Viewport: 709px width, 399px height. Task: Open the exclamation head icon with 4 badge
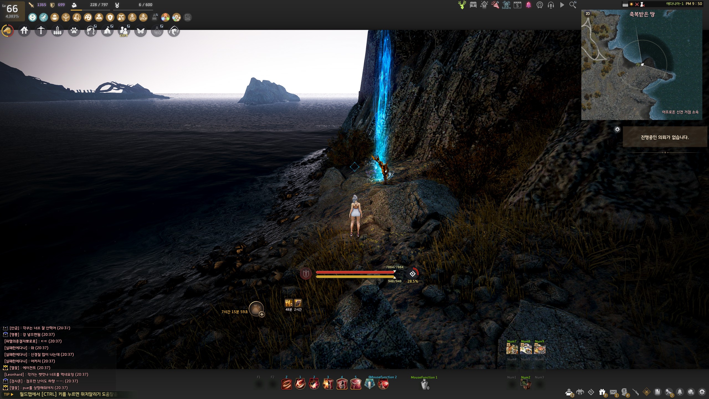click(x=625, y=392)
